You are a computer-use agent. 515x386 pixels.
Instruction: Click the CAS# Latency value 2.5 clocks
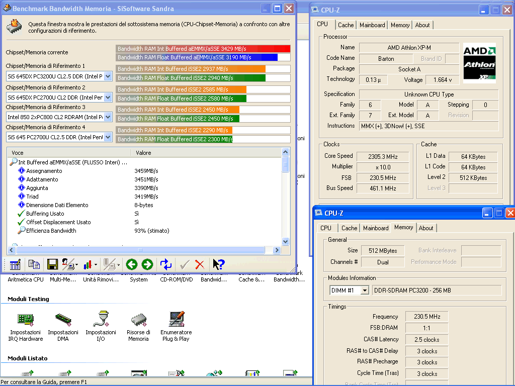tap(426, 340)
